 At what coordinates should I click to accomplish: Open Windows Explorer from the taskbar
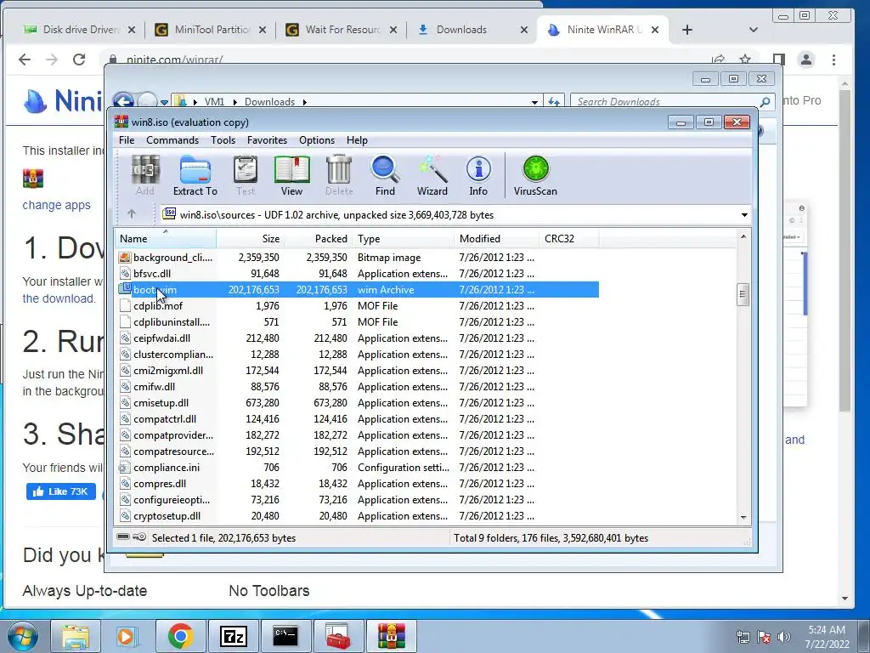tap(76, 636)
